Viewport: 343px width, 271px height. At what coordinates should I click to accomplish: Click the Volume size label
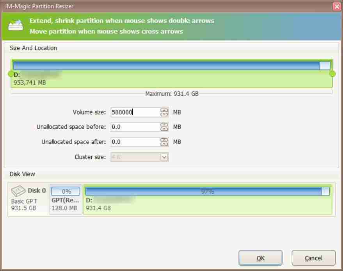89,112
